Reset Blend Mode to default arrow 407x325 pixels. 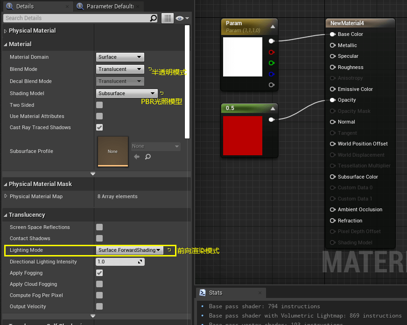(150, 69)
